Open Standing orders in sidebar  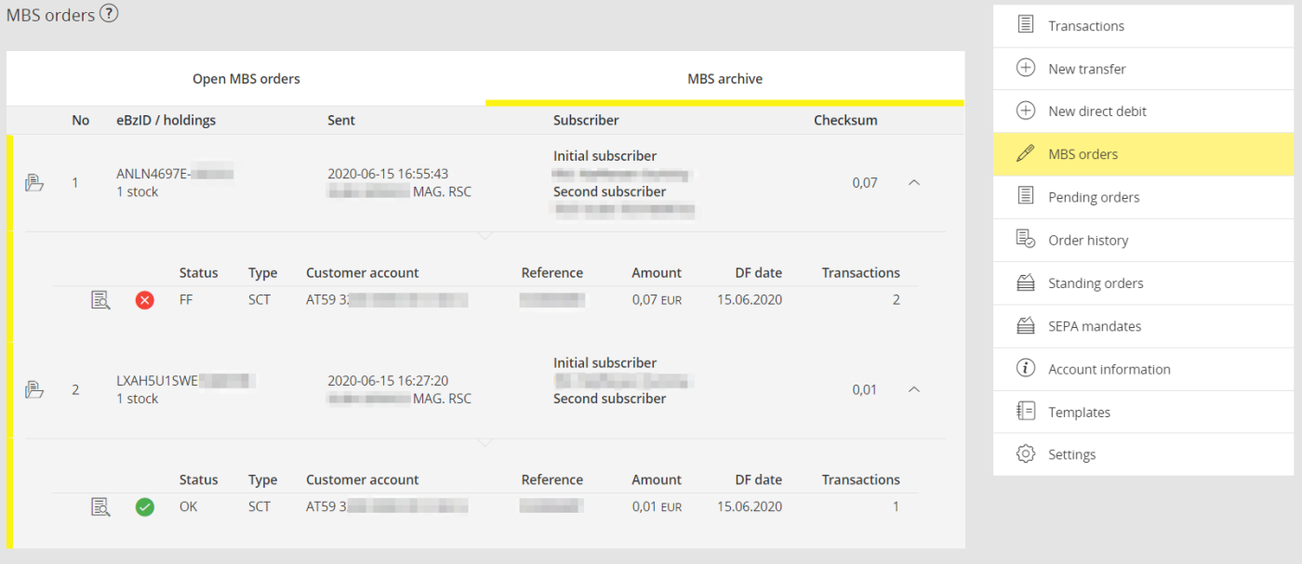pyautogui.click(x=1095, y=283)
